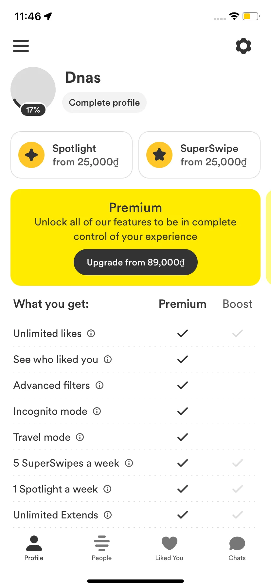Viewport: 271px width, 588px height.
Task: Show info for 5 SuperSwipes a week
Action: [x=129, y=463]
